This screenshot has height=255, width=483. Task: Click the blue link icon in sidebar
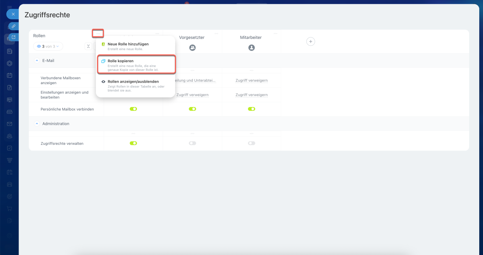tap(13, 26)
